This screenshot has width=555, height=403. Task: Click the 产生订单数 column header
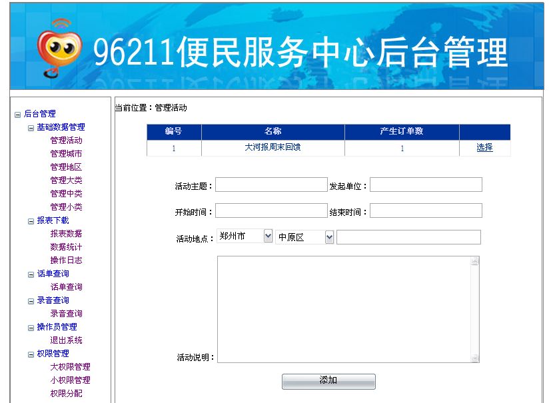(x=402, y=132)
